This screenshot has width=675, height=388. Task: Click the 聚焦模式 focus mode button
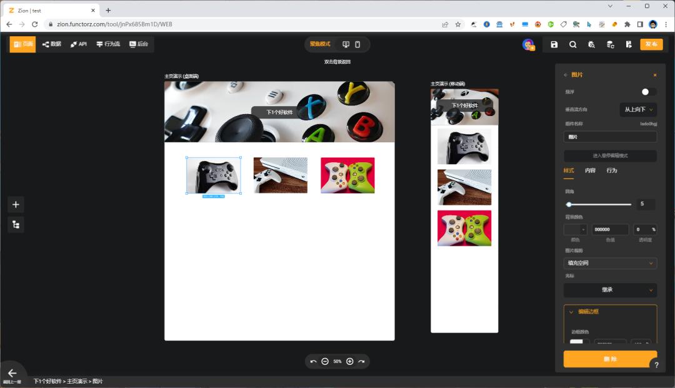click(320, 44)
